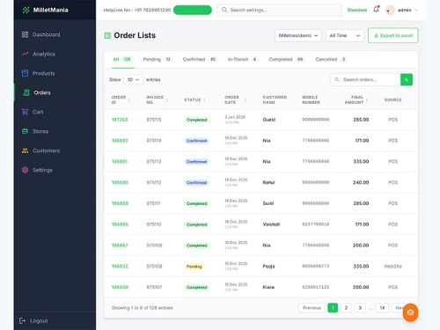The height and width of the screenshot is (330, 440).
Task: Open the Analytics chart icon
Action: (25, 54)
